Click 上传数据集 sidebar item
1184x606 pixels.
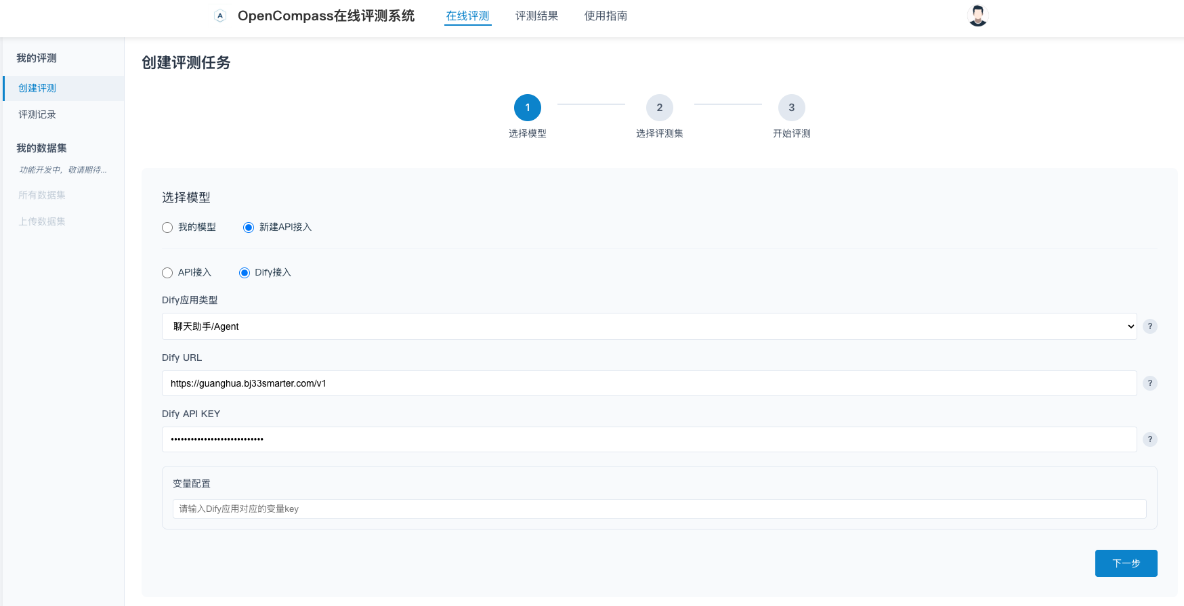tap(42, 221)
